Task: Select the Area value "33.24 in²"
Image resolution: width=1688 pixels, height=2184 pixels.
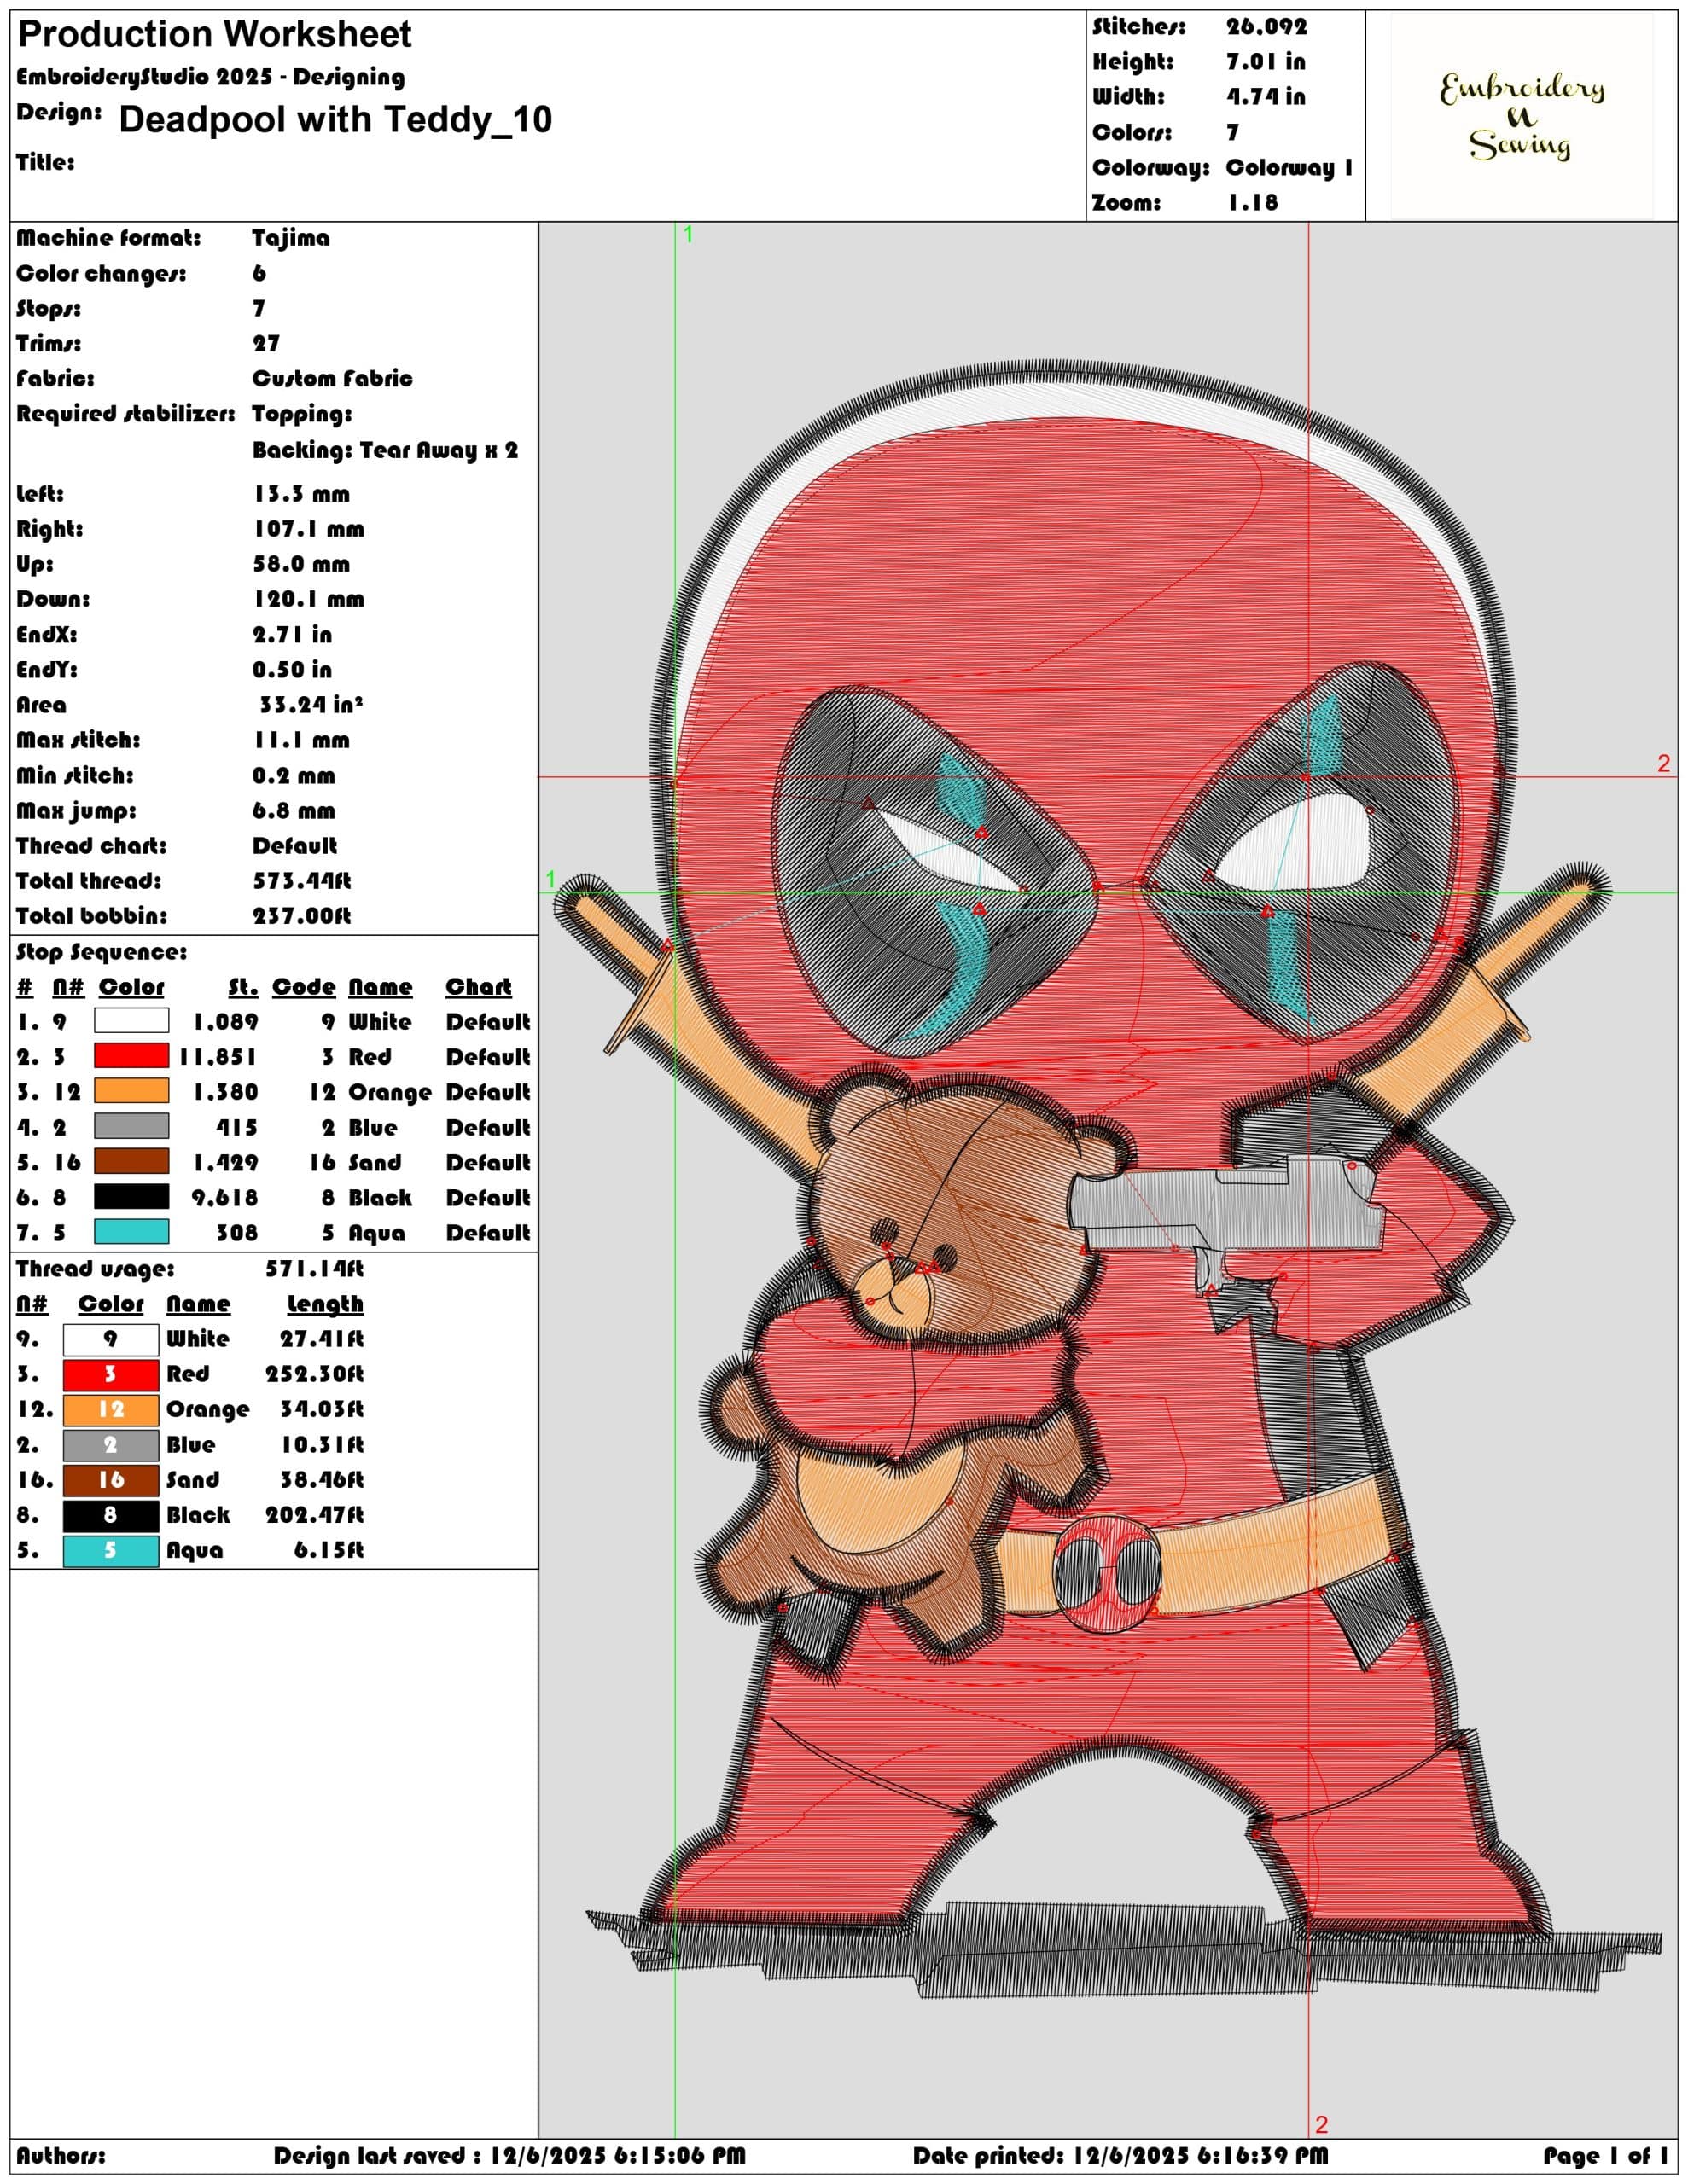Action: click(310, 705)
